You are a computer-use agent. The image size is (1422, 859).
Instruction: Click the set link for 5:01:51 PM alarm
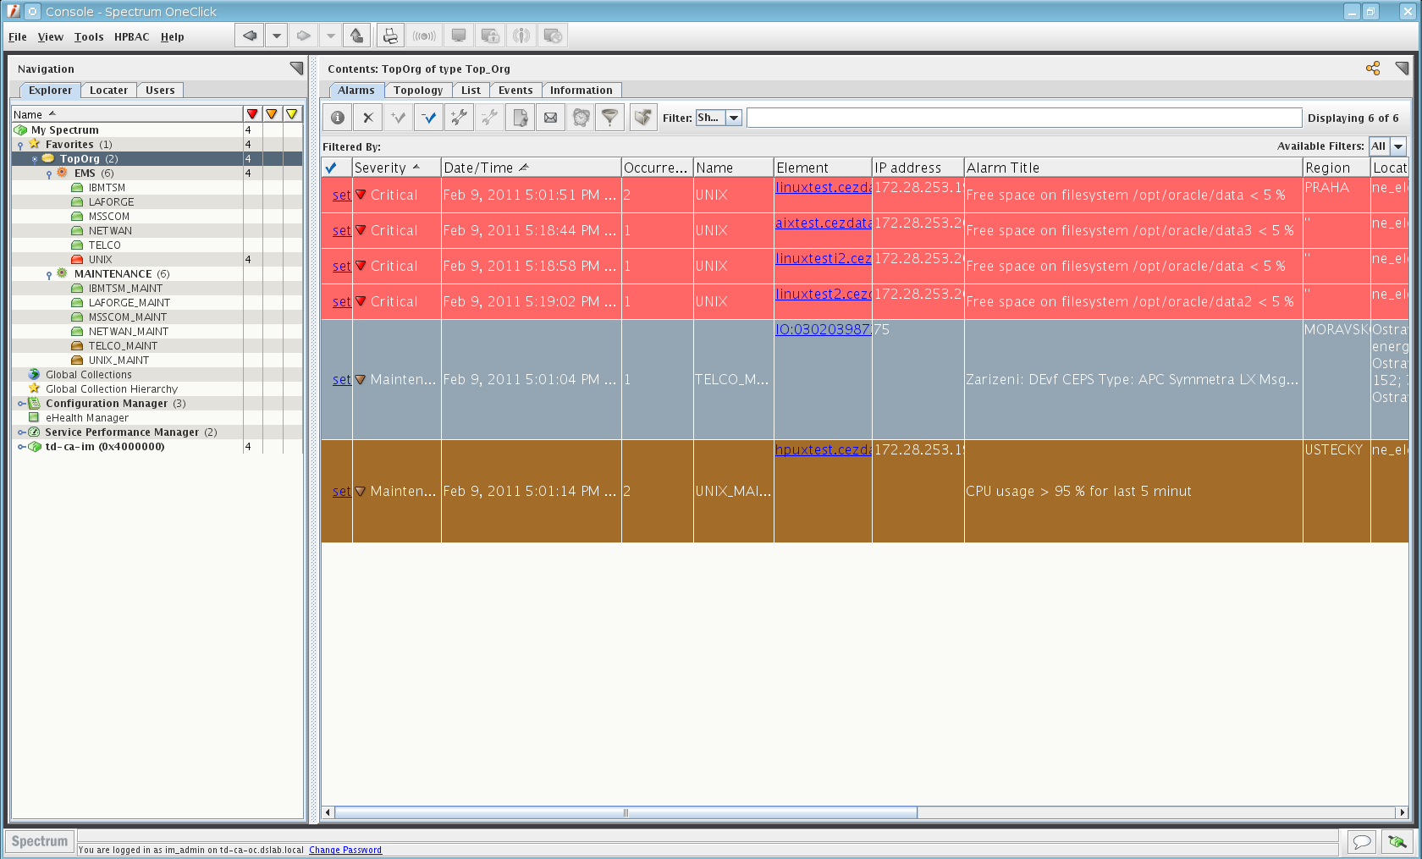(342, 195)
